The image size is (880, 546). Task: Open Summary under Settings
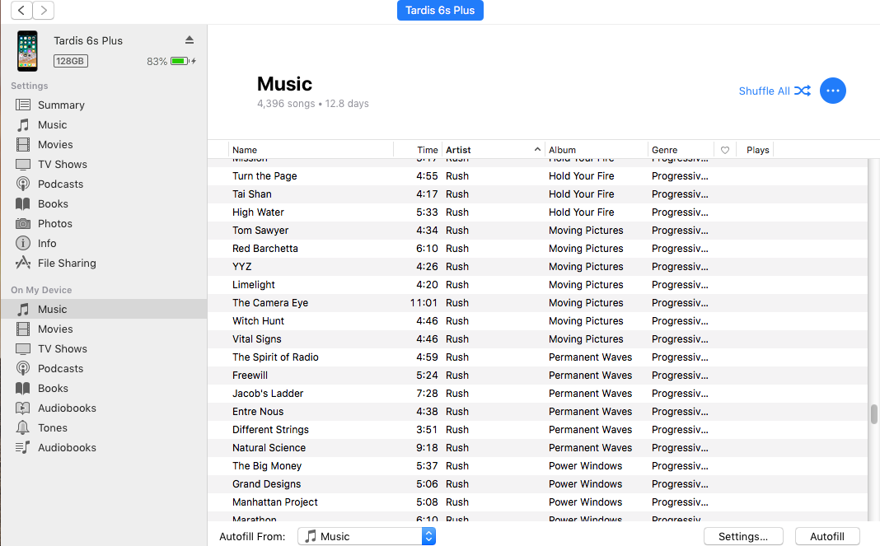[61, 105]
